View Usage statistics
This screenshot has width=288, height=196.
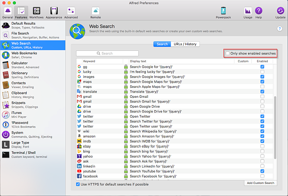click(248, 12)
